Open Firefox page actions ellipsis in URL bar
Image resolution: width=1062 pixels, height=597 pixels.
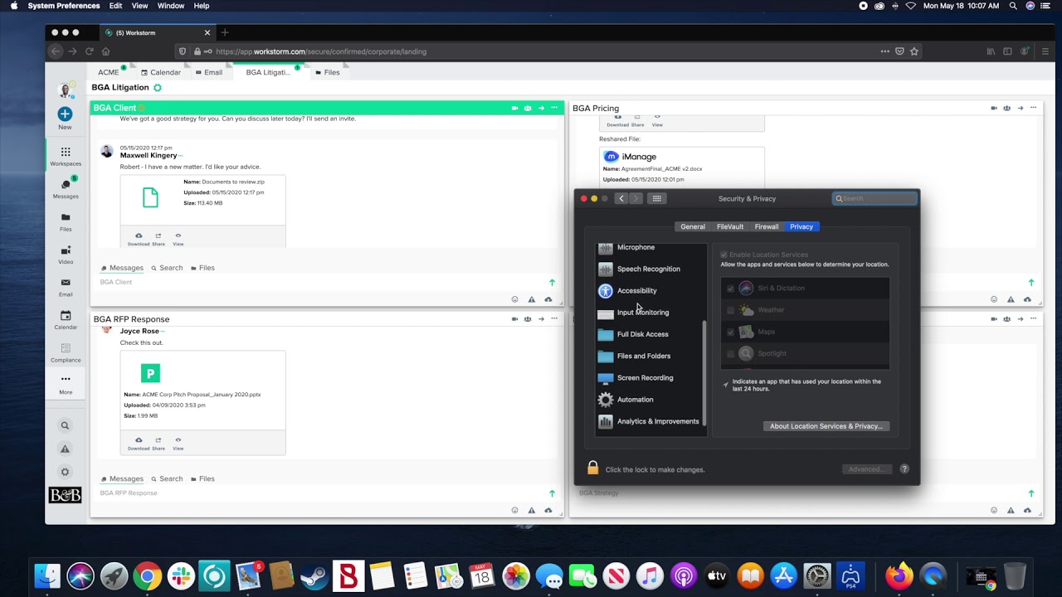pyautogui.click(x=885, y=51)
